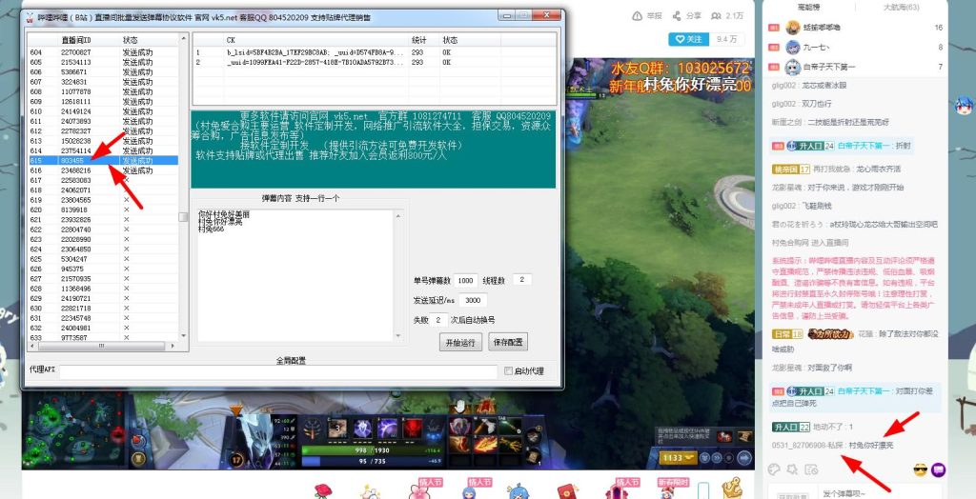This screenshot has height=499, width=976.
Task: Click the 失败 retry count field
Action: click(438, 320)
